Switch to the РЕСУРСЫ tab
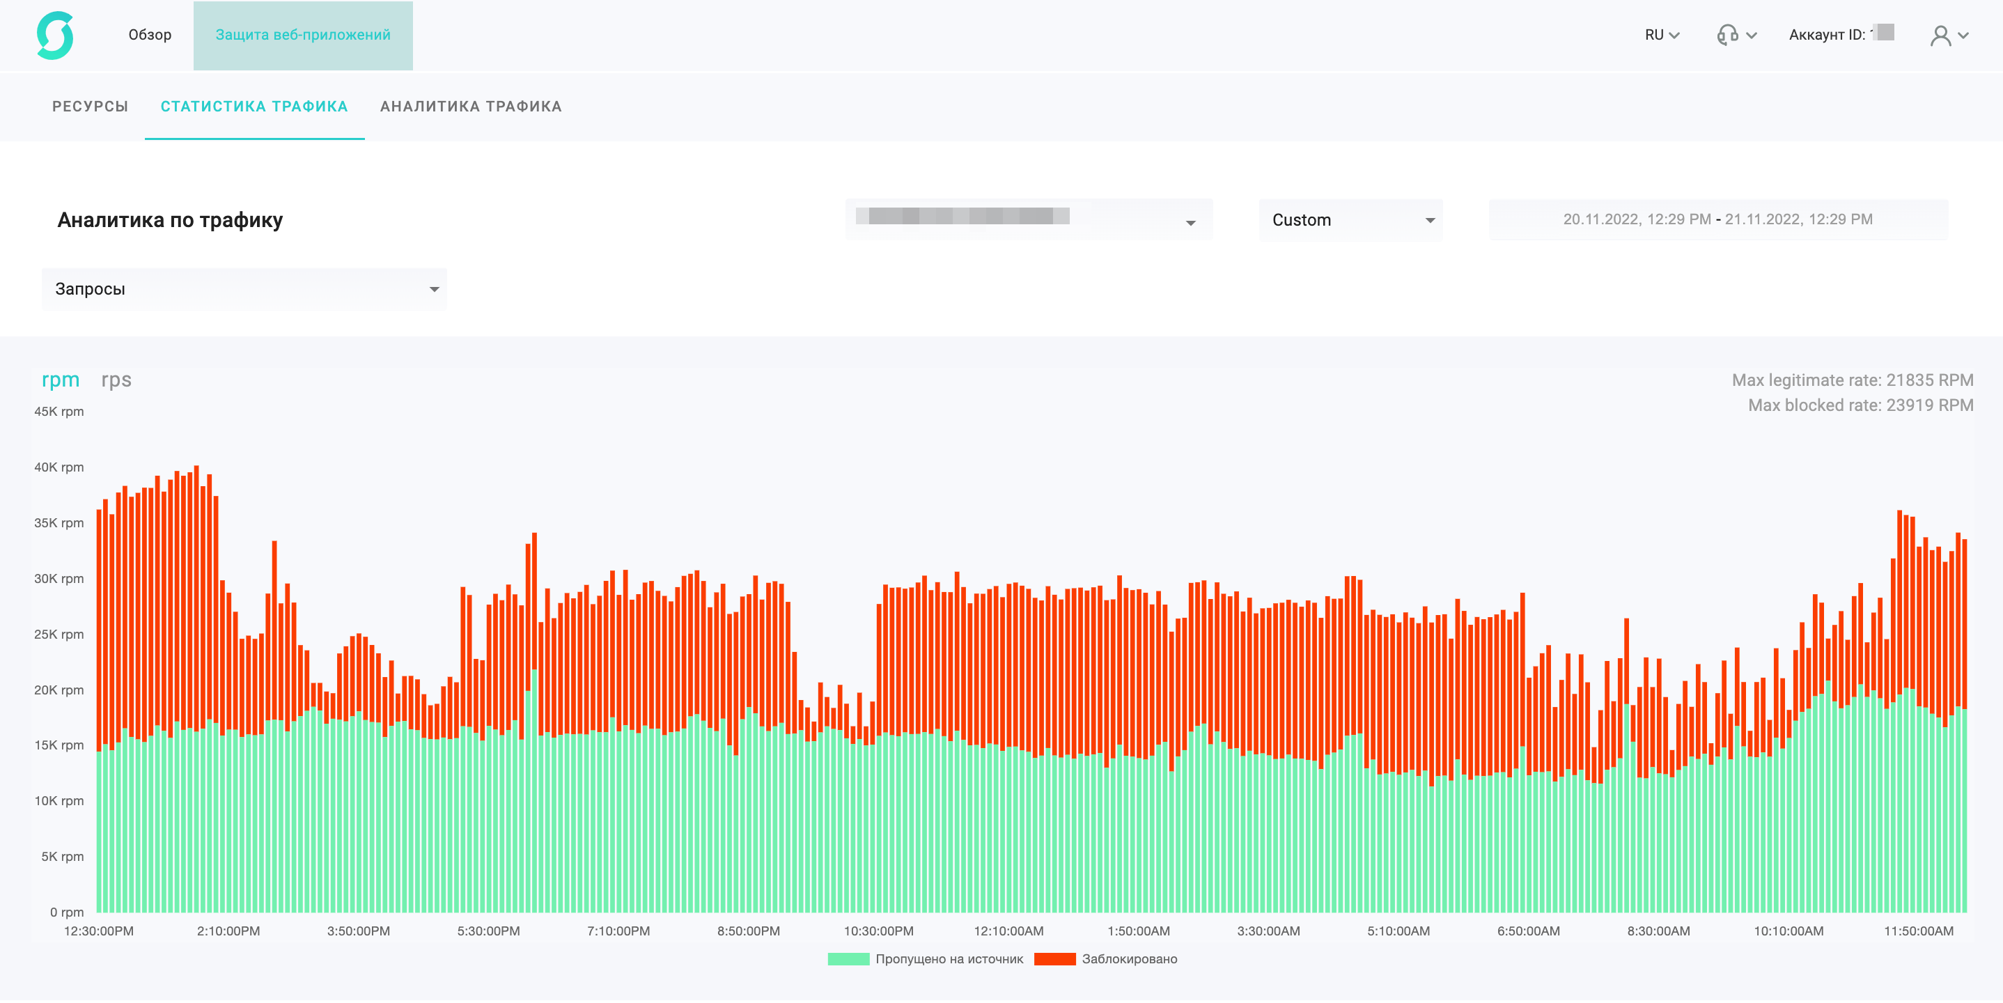 pyautogui.click(x=91, y=107)
